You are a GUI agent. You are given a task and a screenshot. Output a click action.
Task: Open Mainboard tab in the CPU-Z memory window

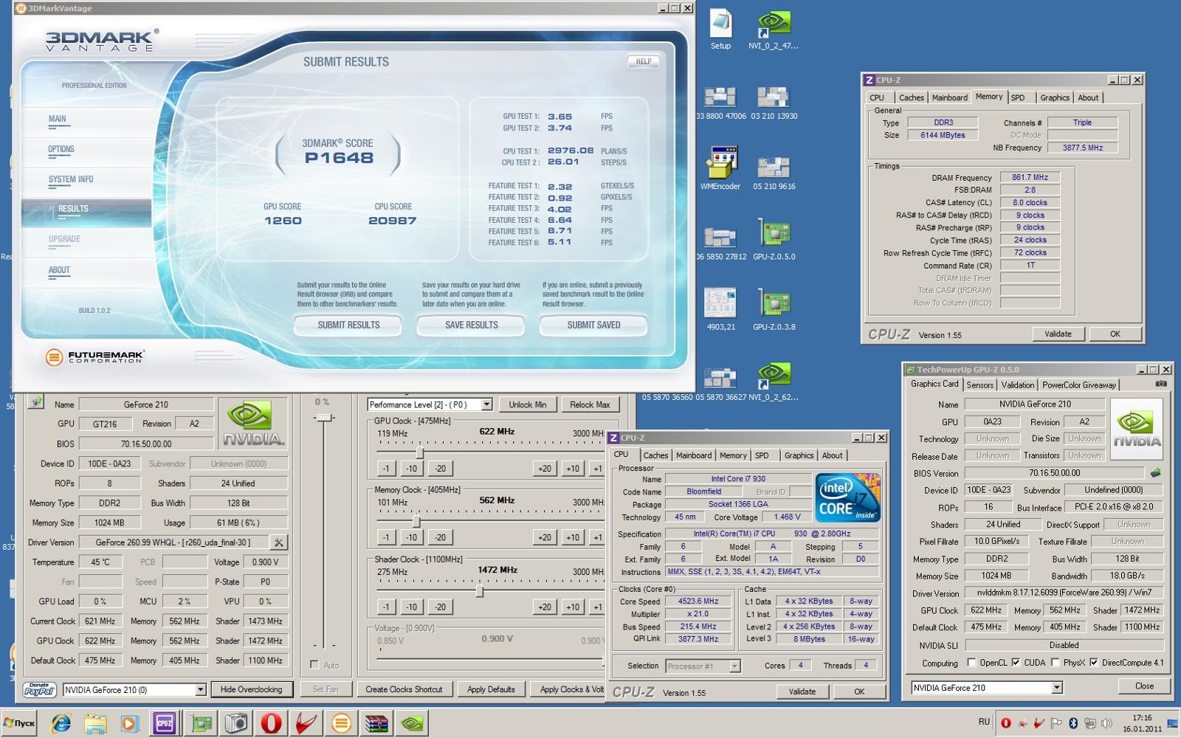[950, 97]
